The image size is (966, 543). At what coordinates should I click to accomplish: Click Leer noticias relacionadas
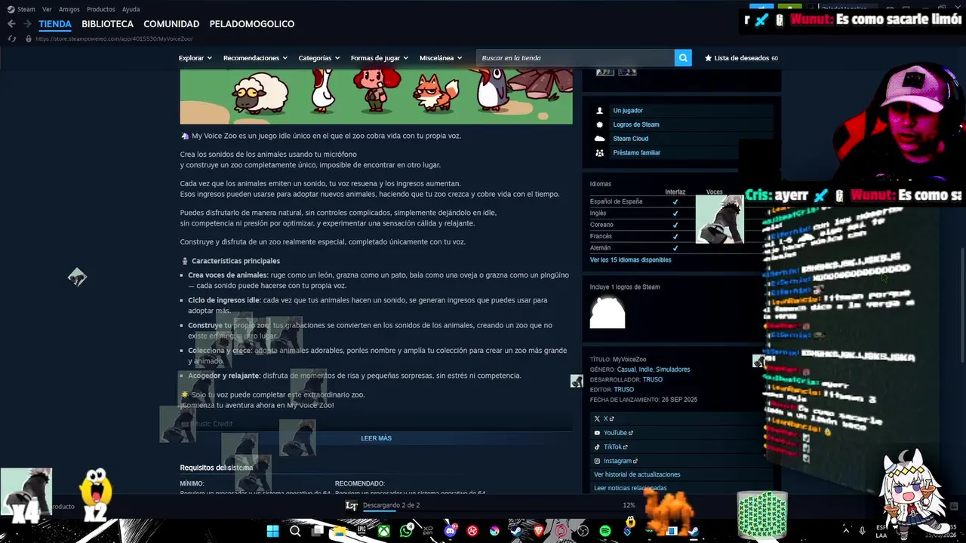(x=630, y=488)
